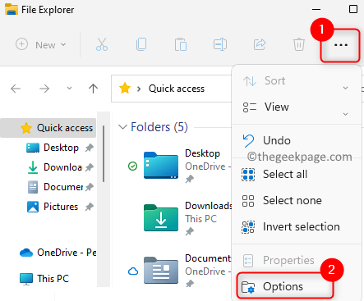Select the Documents folder thumbnail
This screenshot has height=301, width=364.
coord(161,271)
